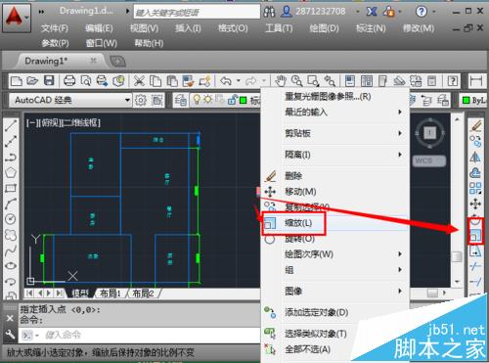
Task: Click the Paste clipboard icon
Action: [172, 80]
